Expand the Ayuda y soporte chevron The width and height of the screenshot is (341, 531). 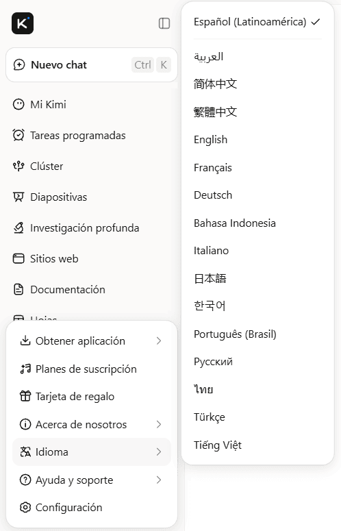point(159,480)
